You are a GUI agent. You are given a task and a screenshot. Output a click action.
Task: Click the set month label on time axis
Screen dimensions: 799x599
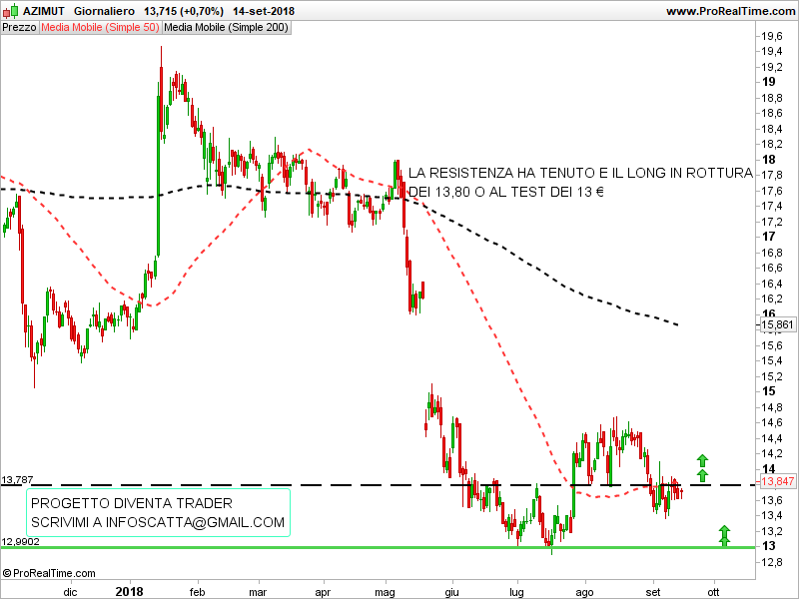[x=653, y=592]
